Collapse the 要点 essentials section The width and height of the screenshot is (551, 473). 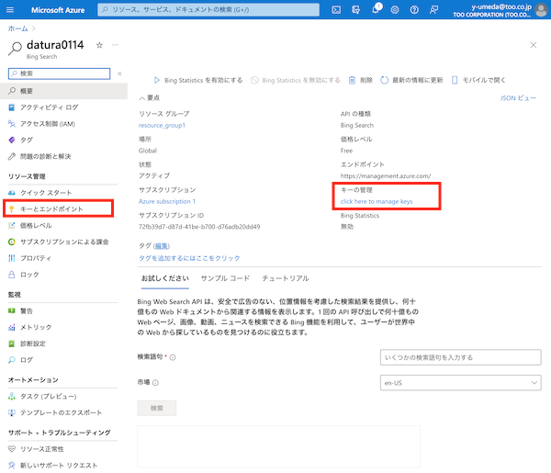(149, 97)
